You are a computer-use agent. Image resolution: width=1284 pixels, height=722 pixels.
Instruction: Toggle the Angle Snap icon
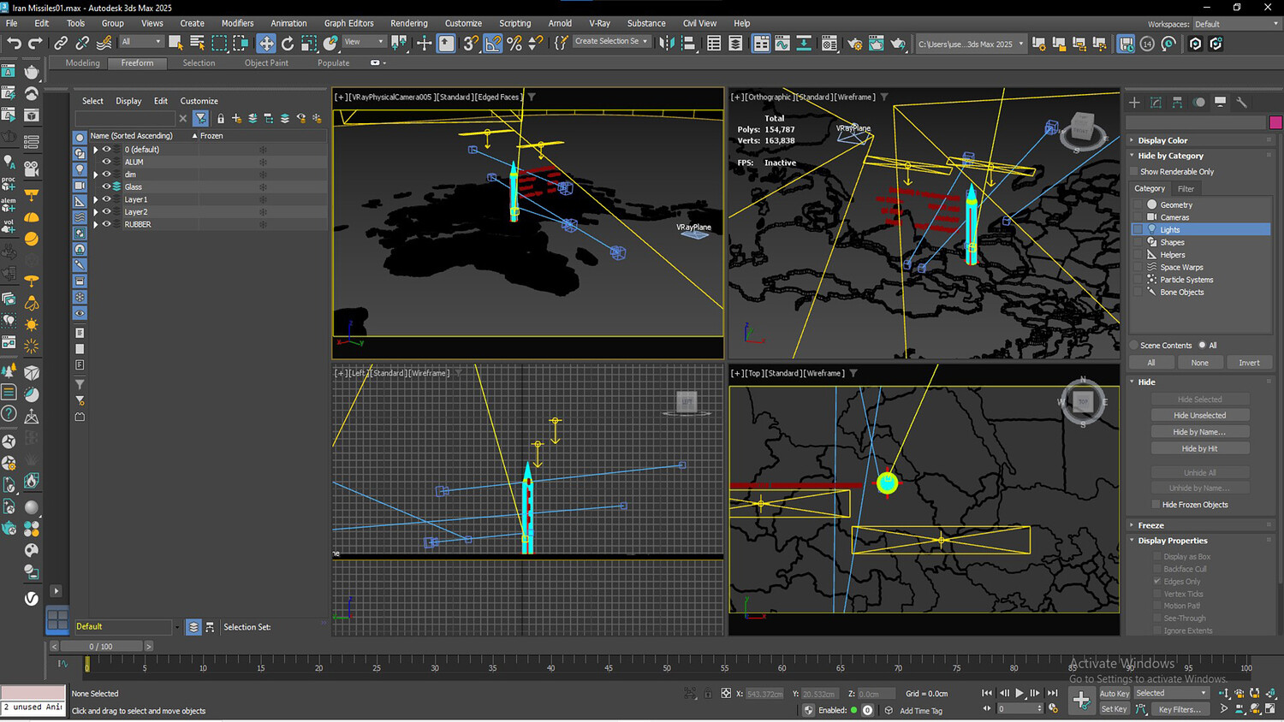tap(493, 43)
